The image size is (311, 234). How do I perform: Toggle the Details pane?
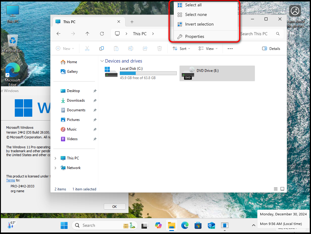271,49
